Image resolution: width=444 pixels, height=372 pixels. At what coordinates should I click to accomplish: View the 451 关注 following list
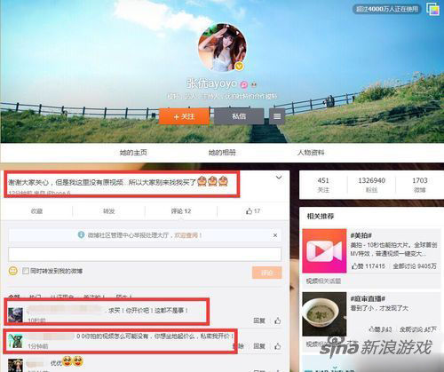(323, 185)
